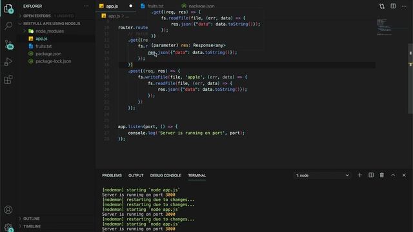Click the minimap code preview
The image size is (413, 232).
point(385,27)
